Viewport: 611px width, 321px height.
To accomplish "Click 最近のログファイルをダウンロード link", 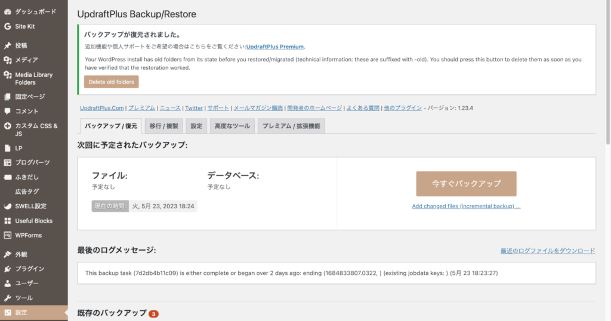I will click(x=548, y=251).
